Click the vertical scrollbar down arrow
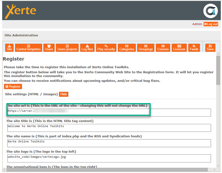This screenshot has width=222, height=173. (218, 166)
